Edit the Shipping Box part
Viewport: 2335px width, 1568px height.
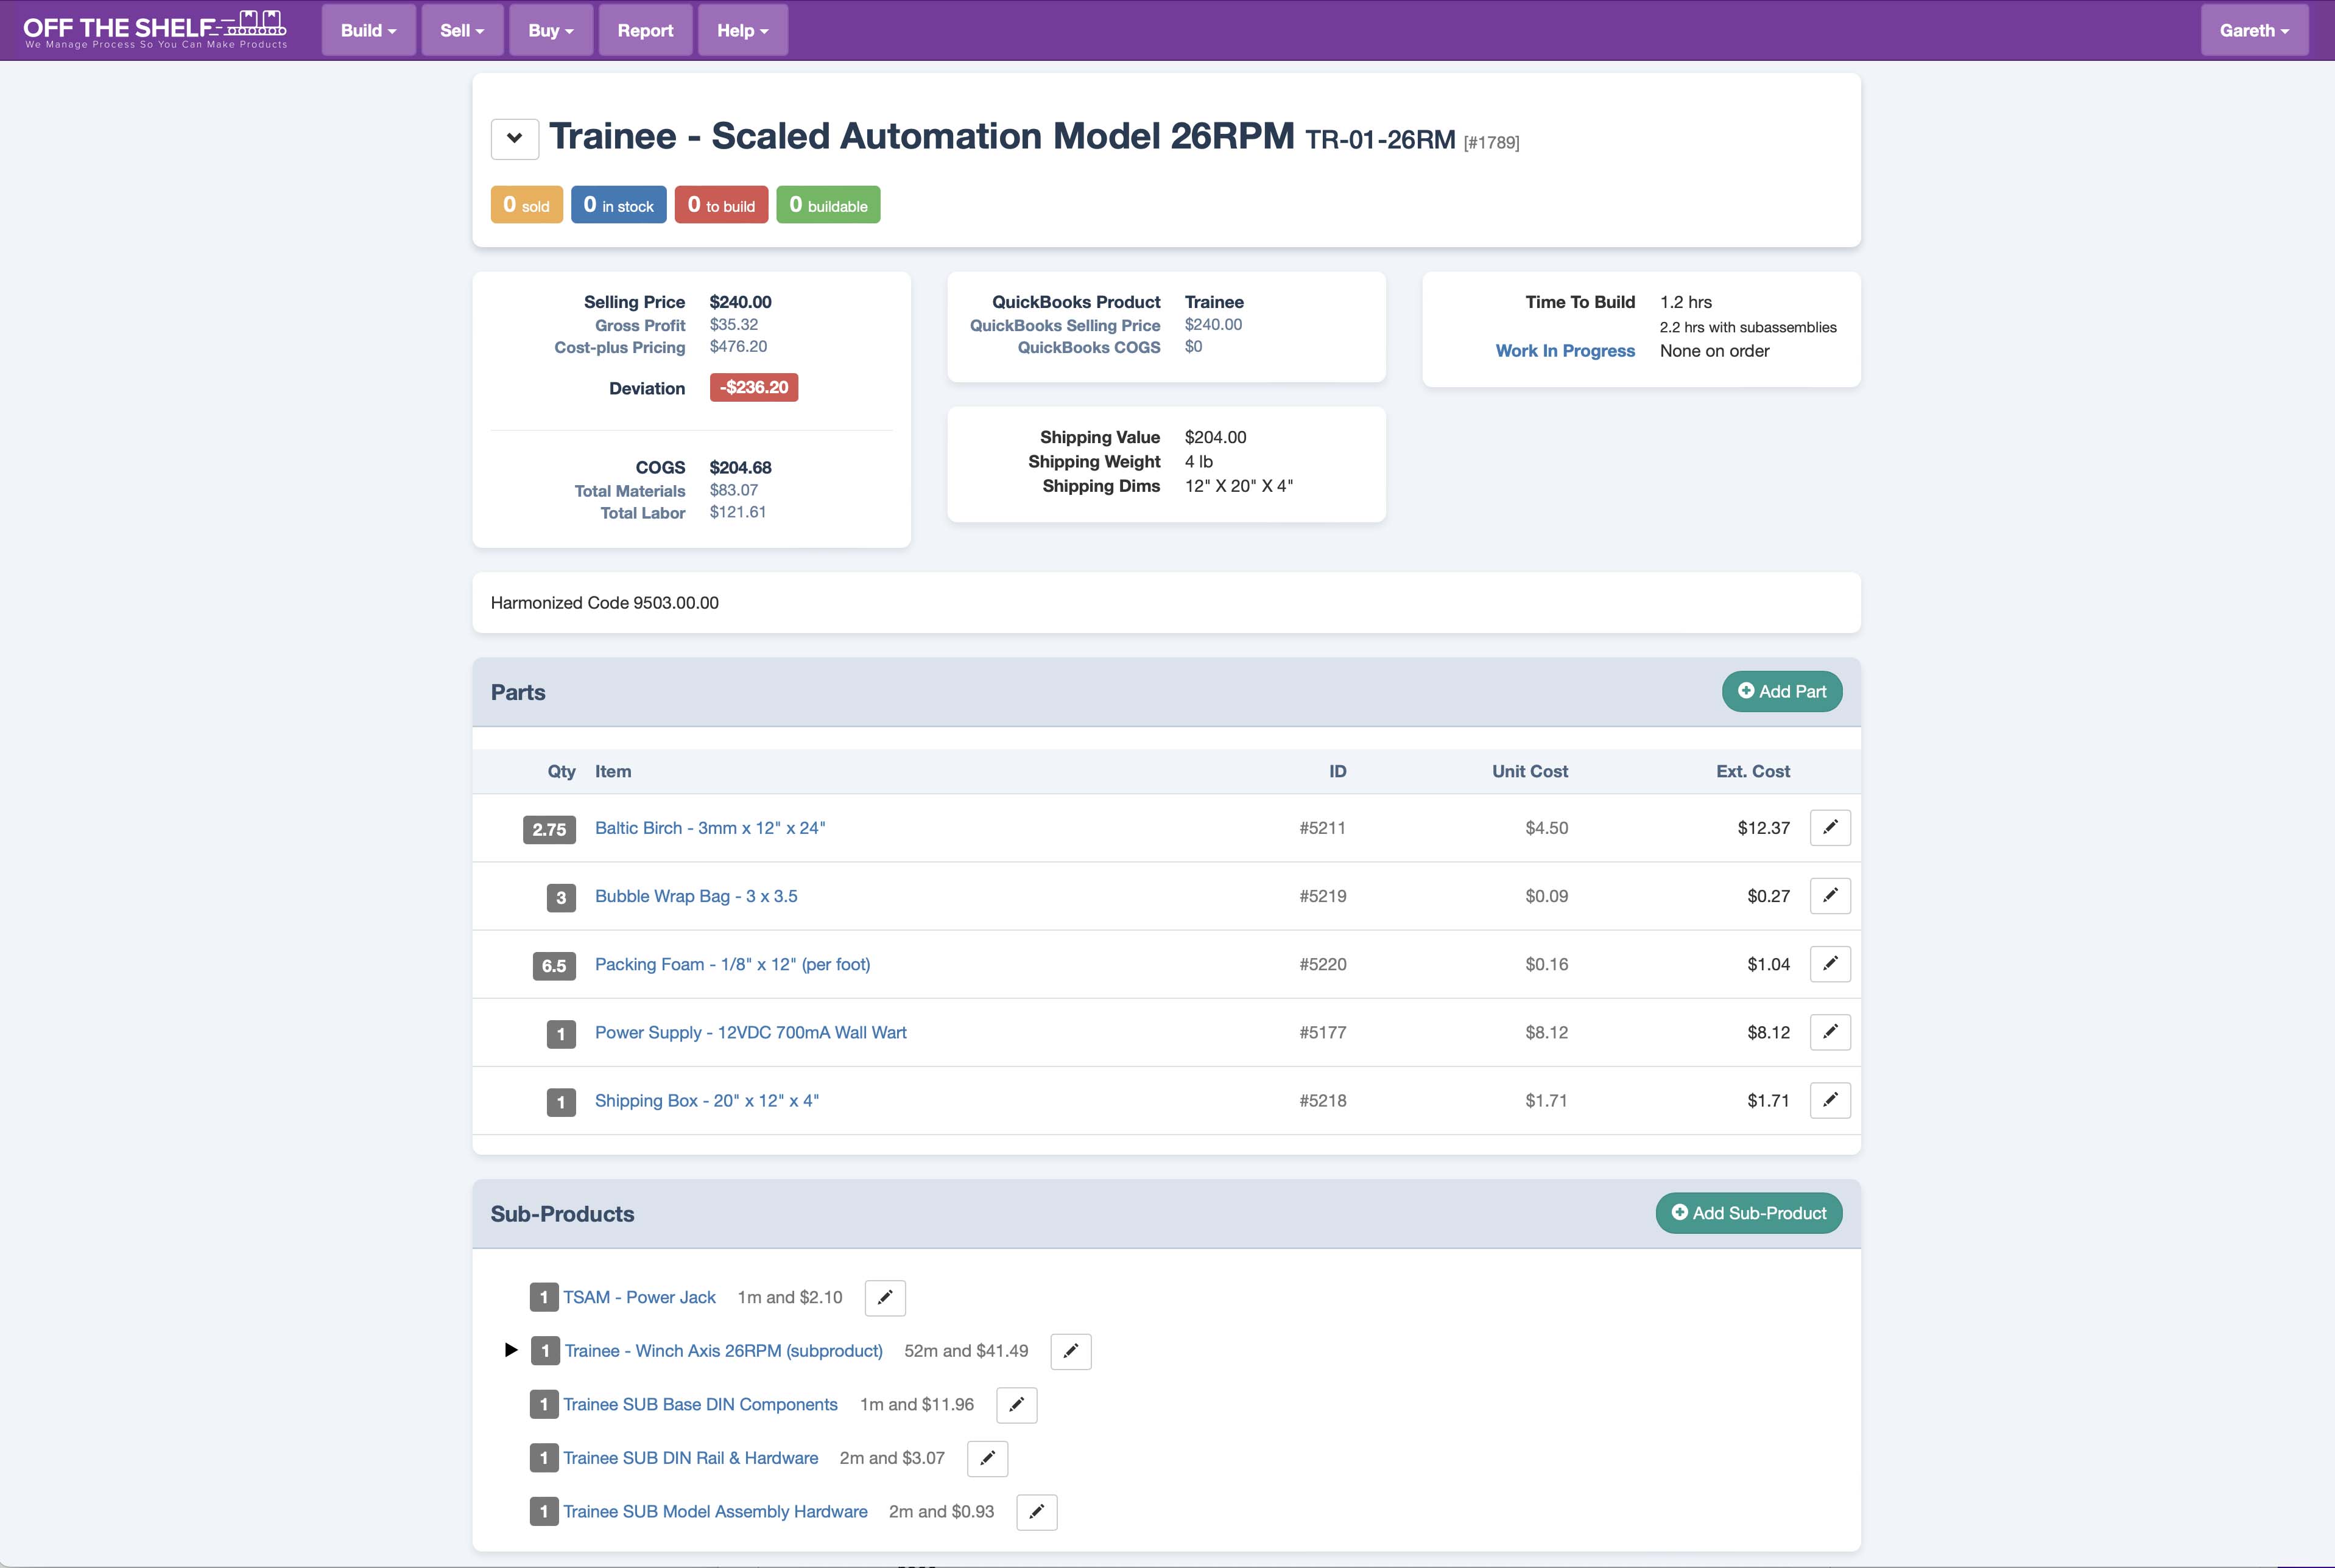click(x=1830, y=1100)
